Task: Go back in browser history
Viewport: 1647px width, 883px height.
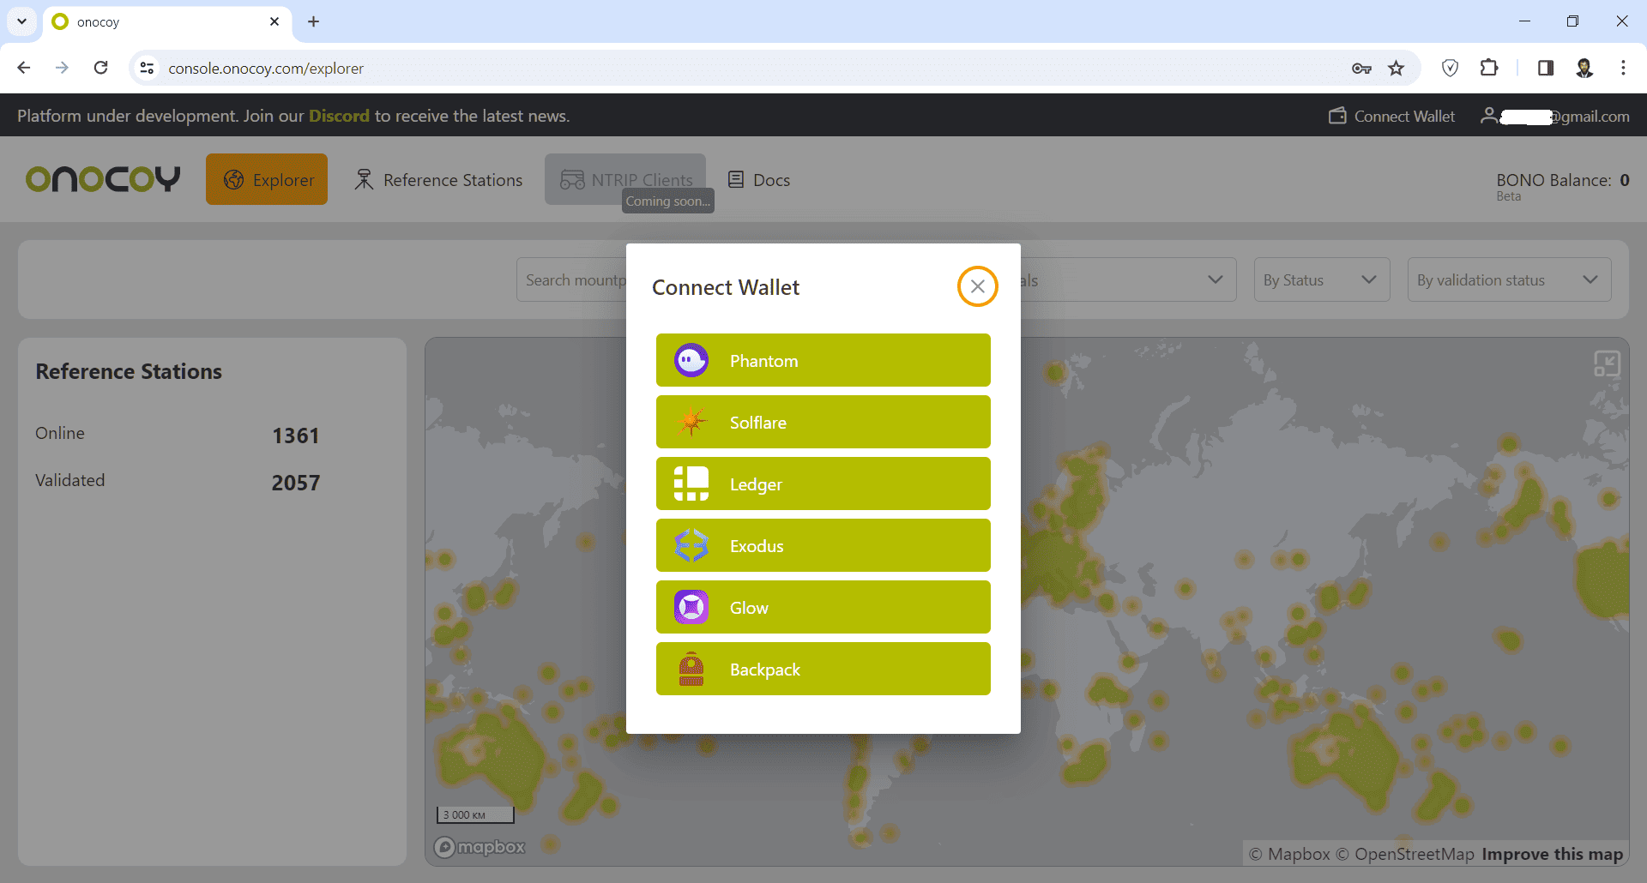Action: click(24, 68)
